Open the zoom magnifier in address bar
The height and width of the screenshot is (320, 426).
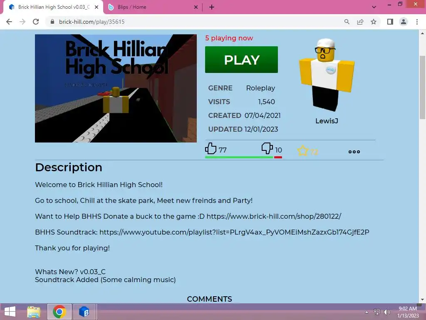[x=347, y=22]
